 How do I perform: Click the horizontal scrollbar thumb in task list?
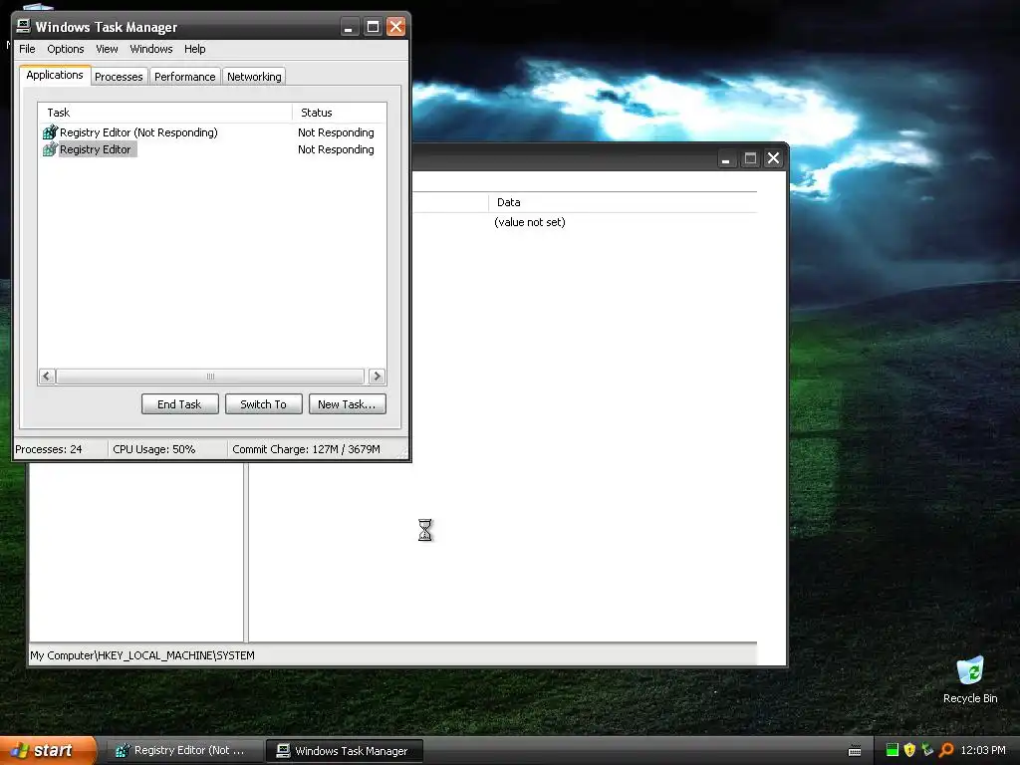(209, 376)
